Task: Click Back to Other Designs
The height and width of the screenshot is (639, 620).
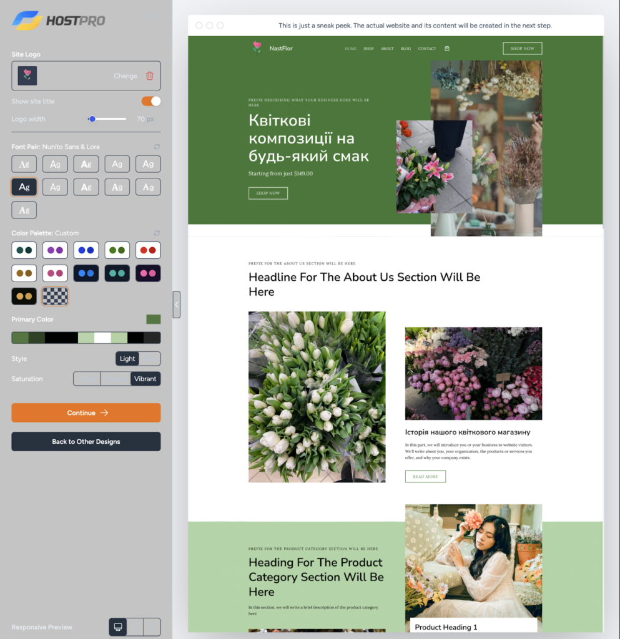Action: tap(86, 442)
